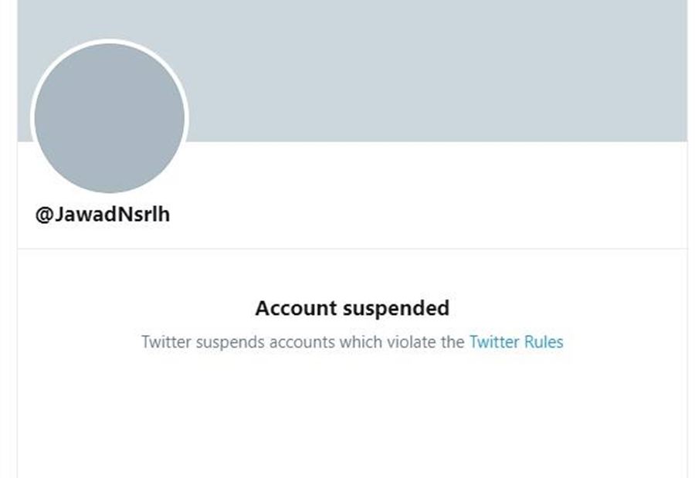Open the Twitter Rules link

pyautogui.click(x=516, y=342)
